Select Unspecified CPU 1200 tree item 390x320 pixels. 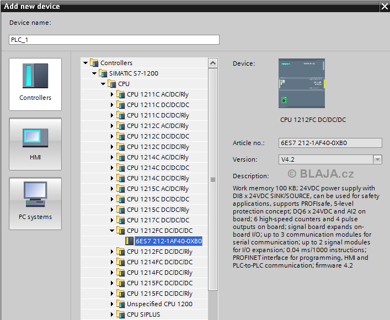point(159,304)
